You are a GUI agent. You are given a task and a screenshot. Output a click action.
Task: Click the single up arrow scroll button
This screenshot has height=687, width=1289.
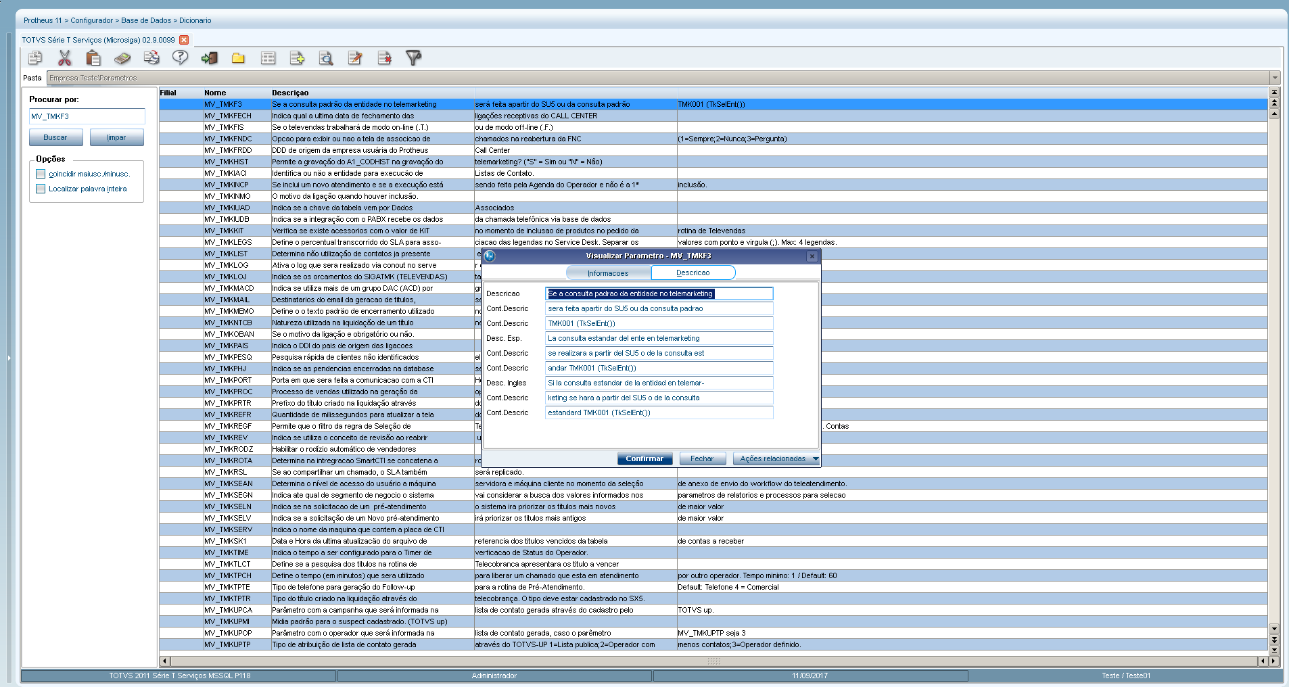click(1274, 114)
